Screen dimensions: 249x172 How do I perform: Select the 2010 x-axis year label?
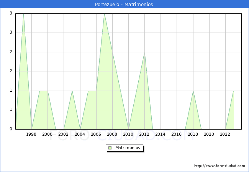(x=128, y=134)
